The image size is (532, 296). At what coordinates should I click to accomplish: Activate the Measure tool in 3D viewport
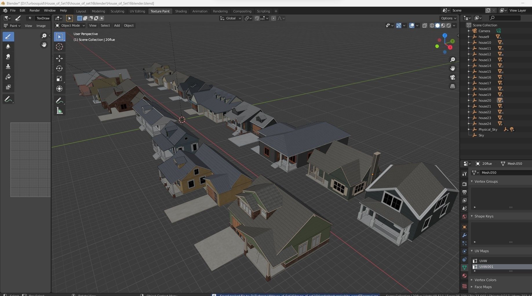point(59,111)
